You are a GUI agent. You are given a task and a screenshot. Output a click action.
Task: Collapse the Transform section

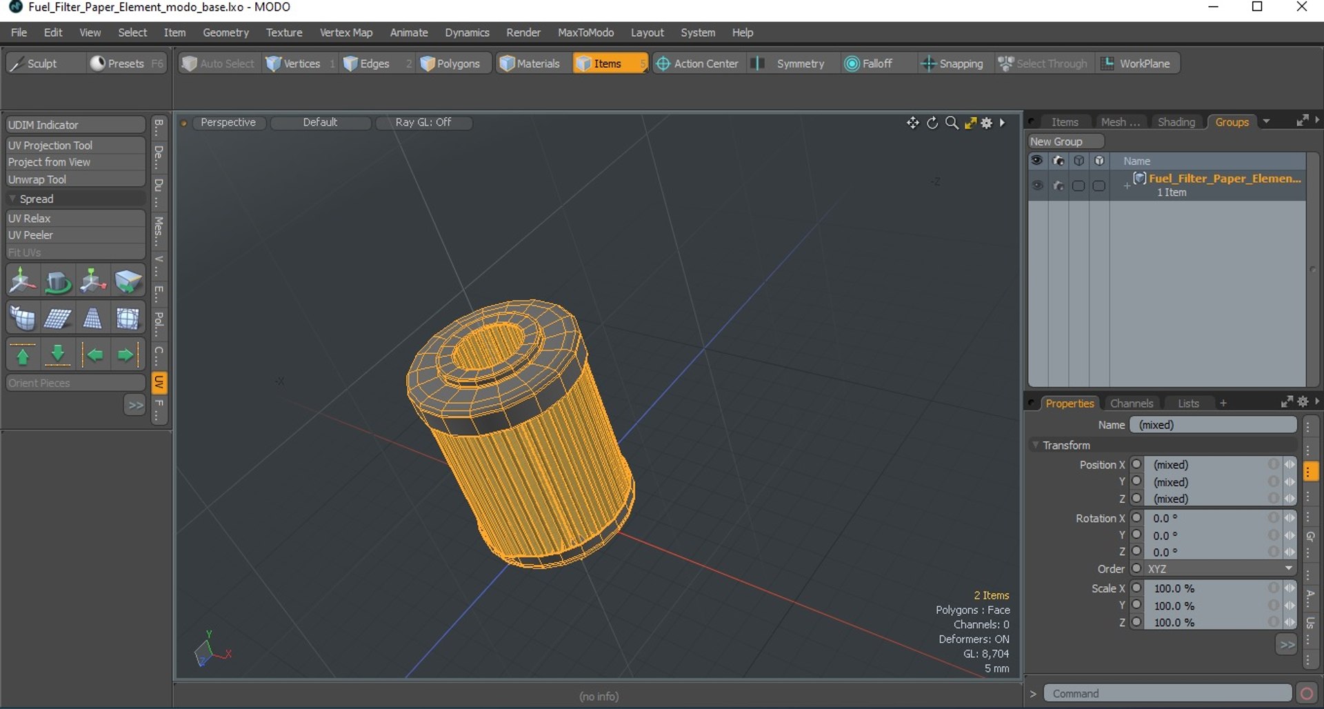[1036, 446]
